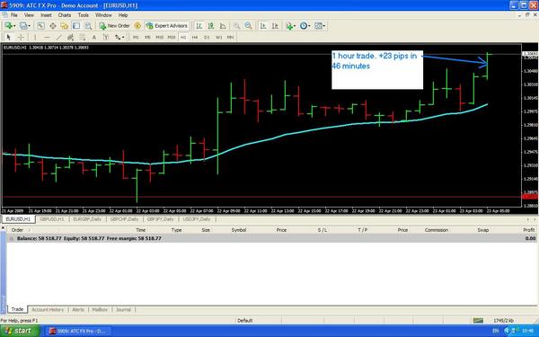The height and width of the screenshot is (337, 539).
Task: Open the Periodicity clock icon
Action: [304, 26]
